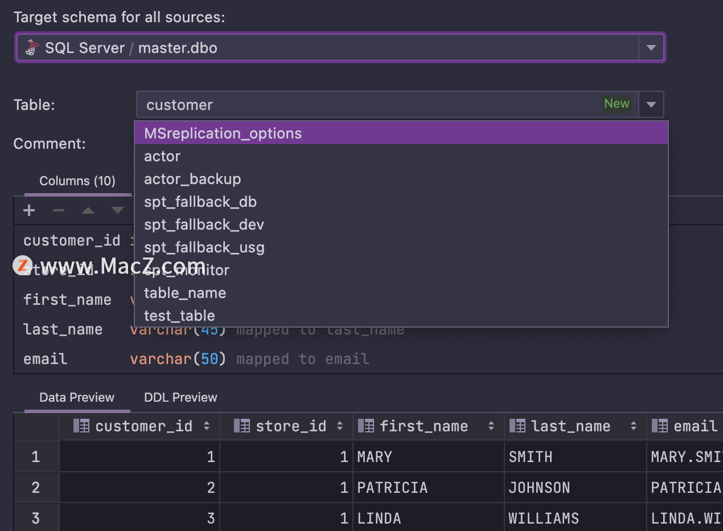Sort by first_name using its sort arrows
This screenshot has width=723, height=531.
[x=491, y=426]
